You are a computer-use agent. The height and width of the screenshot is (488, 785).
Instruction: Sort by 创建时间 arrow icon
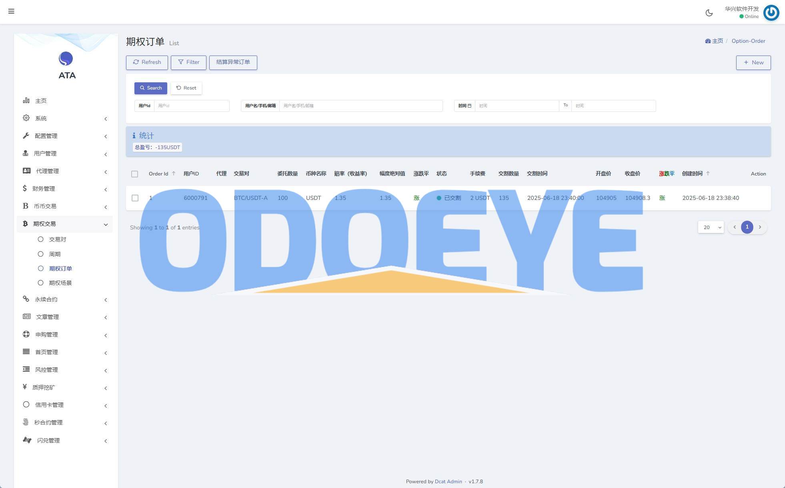click(x=708, y=173)
